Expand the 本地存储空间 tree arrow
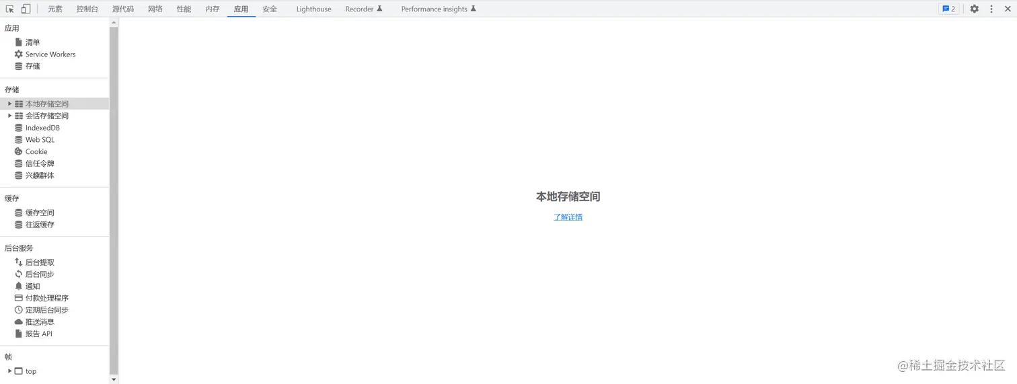Viewport: 1017px width, 384px height. pyautogui.click(x=9, y=104)
